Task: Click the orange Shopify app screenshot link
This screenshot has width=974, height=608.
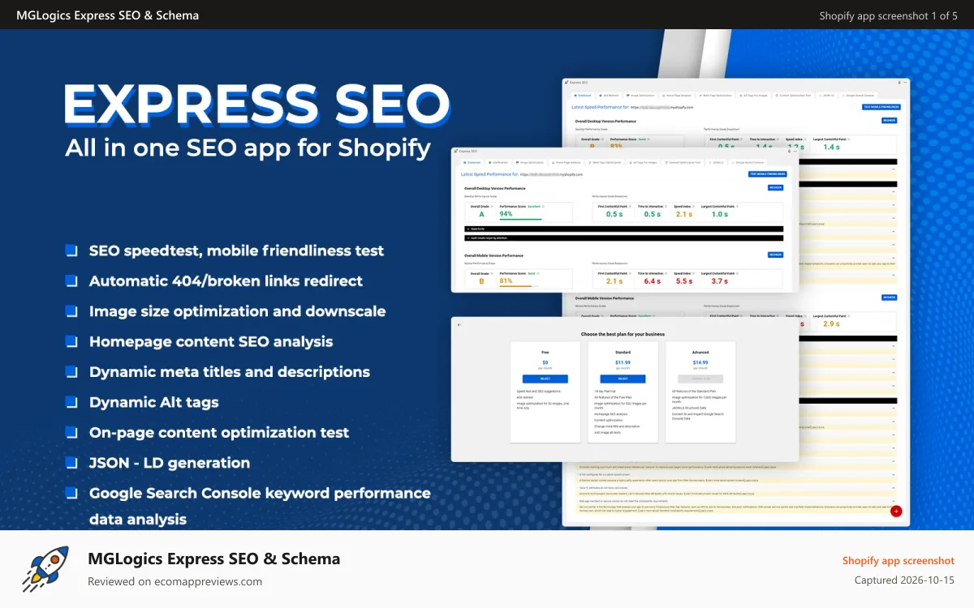Action: click(899, 561)
